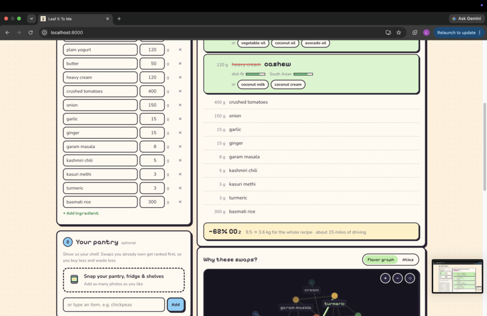This screenshot has height=316, width=487.
Task: Focus the type an item pantry field
Action: pyautogui.click(x=114, y=305)
